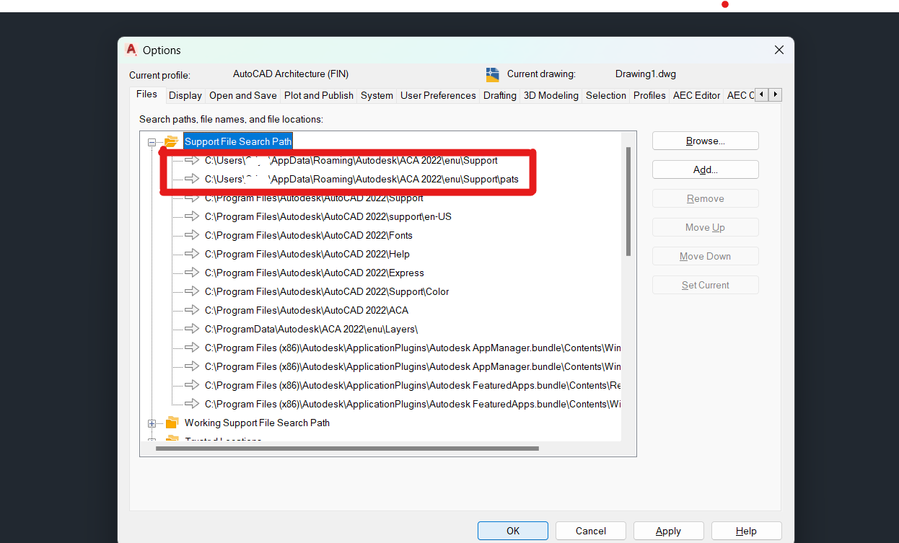The width and height of the screenshot is (899, 543).
Task: Click the Move Down button
Action: 706,256
